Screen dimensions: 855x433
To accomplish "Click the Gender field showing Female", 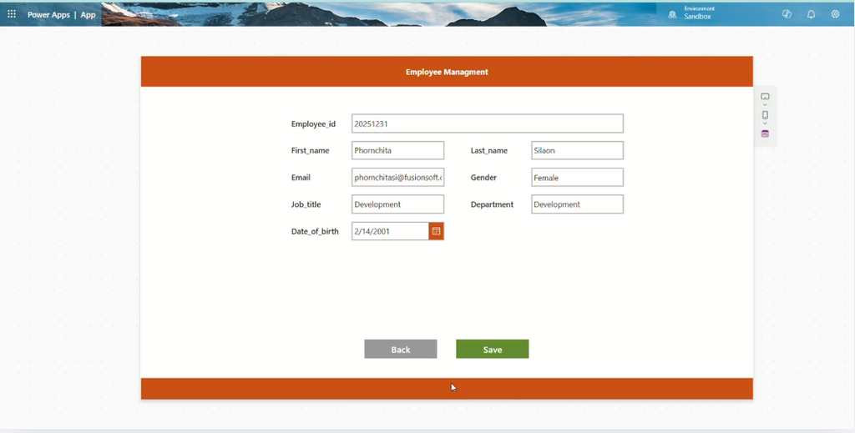I will [578, 177].
